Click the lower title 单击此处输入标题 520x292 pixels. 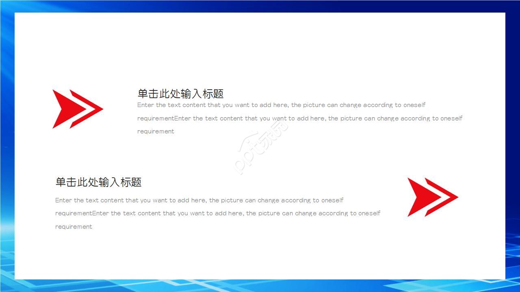click(x=98, y=182)
